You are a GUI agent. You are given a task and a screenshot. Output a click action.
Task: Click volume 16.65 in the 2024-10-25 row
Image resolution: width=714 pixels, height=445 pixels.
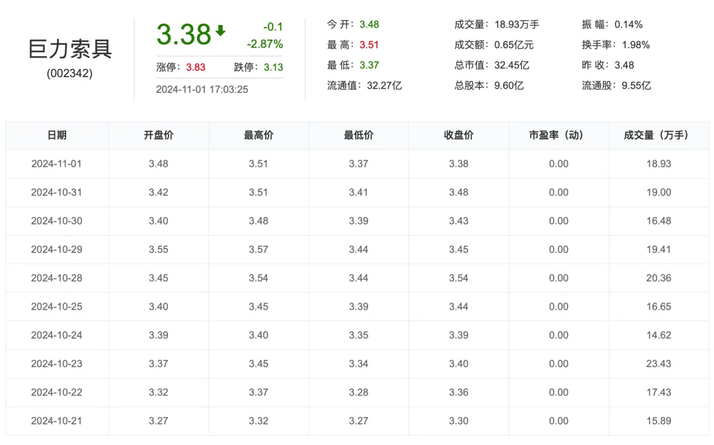pos(659,307)
